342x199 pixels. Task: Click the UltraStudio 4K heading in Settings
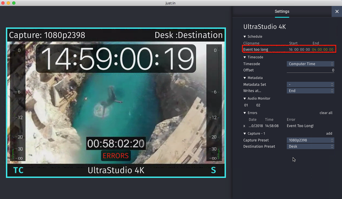click(x=265, y=27)
